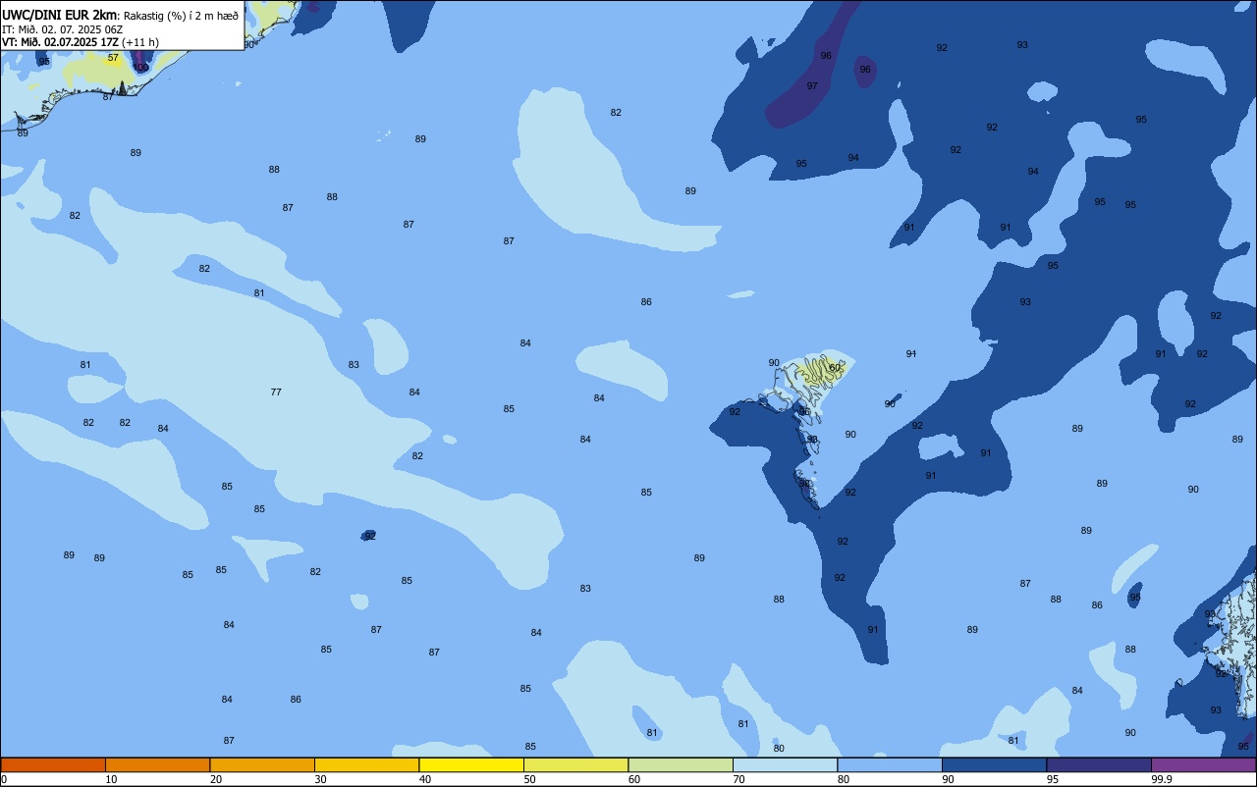Click the light blue 80–90 legend segment
The image size is (1257, 787).
pos(890,764)
